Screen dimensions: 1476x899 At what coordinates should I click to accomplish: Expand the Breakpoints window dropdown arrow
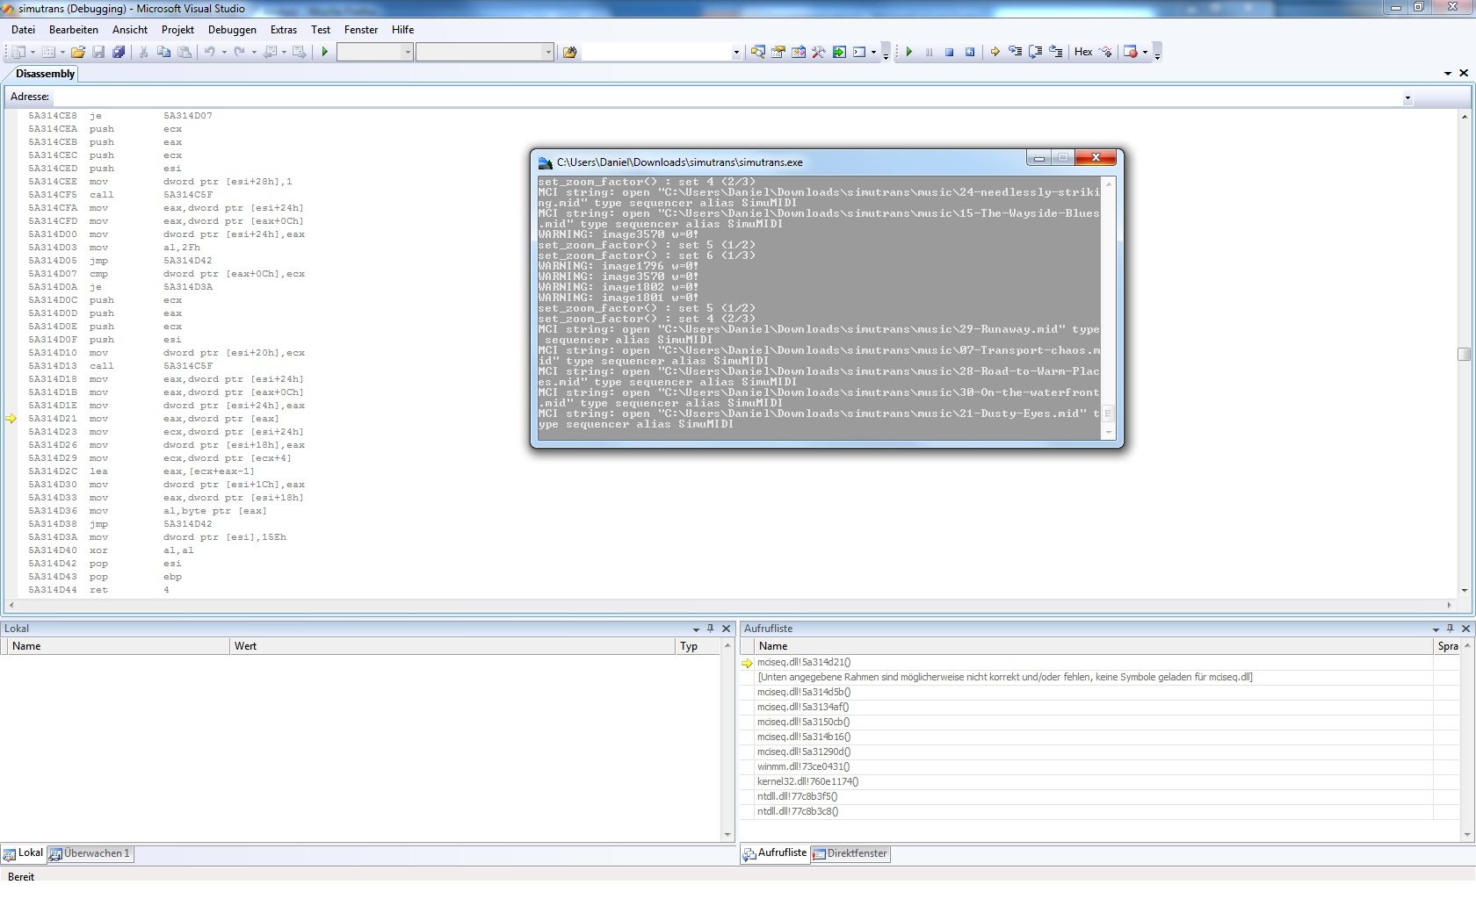[x=1145, y=53]
